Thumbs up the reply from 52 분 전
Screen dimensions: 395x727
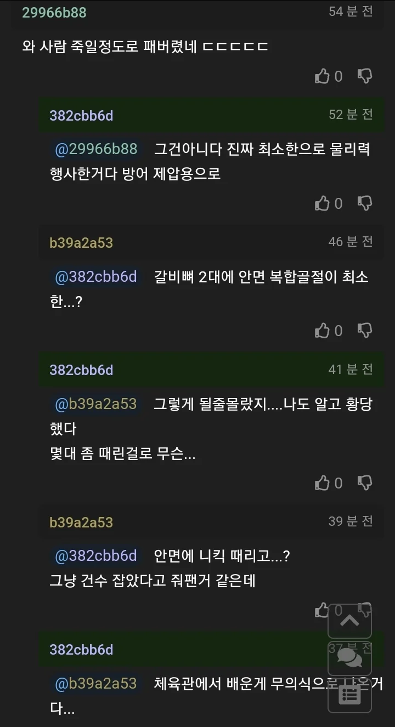click(x=322, y=203)
